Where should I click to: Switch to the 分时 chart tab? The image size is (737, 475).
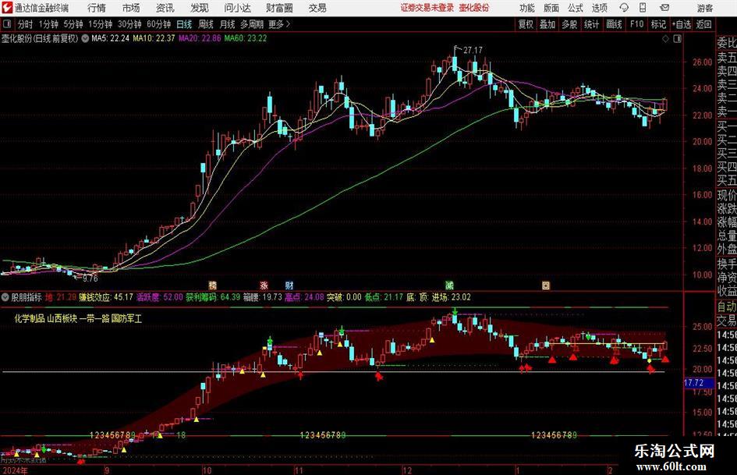(25, 24)
